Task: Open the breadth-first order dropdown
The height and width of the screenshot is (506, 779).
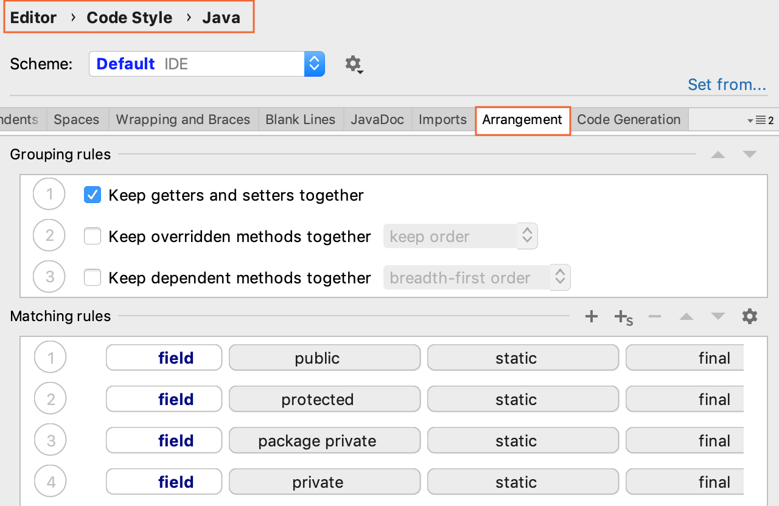Action: 477,278
